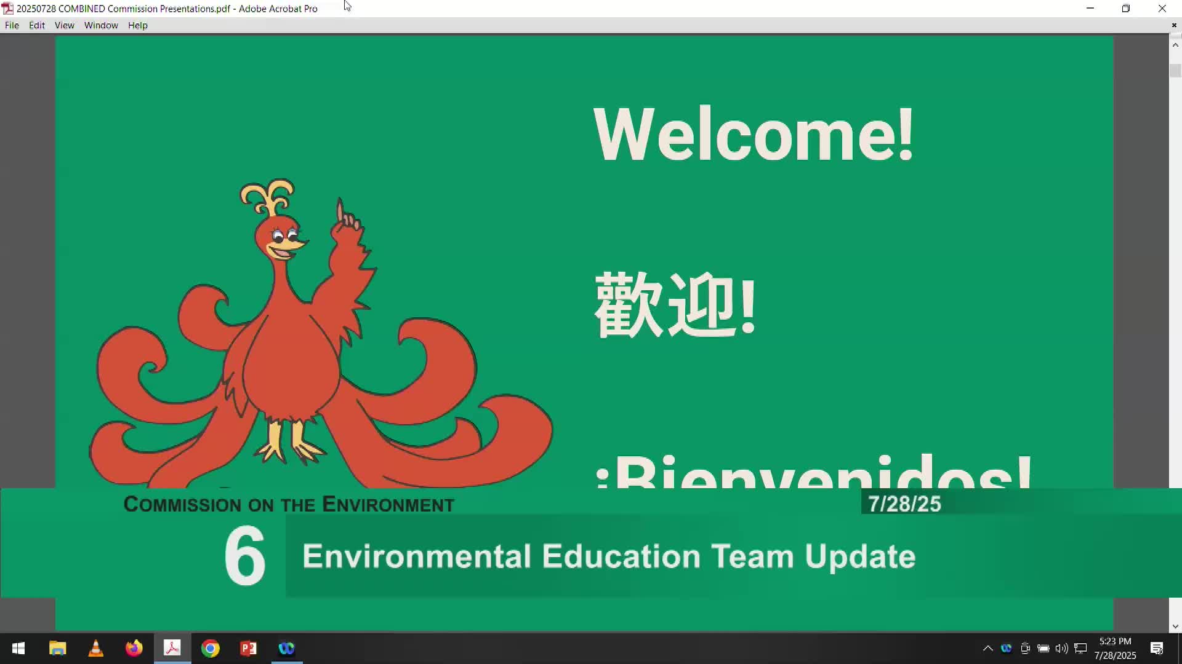The image size is (1182, 664).
Task: Open Google Chrome from taskbar
Action: (210, 648)
